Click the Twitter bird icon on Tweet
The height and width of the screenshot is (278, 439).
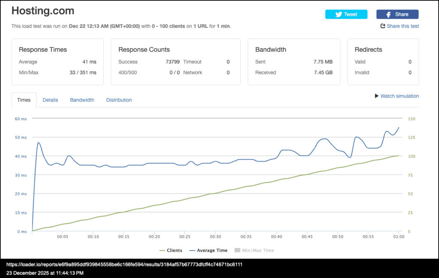(x=339, y=14)
